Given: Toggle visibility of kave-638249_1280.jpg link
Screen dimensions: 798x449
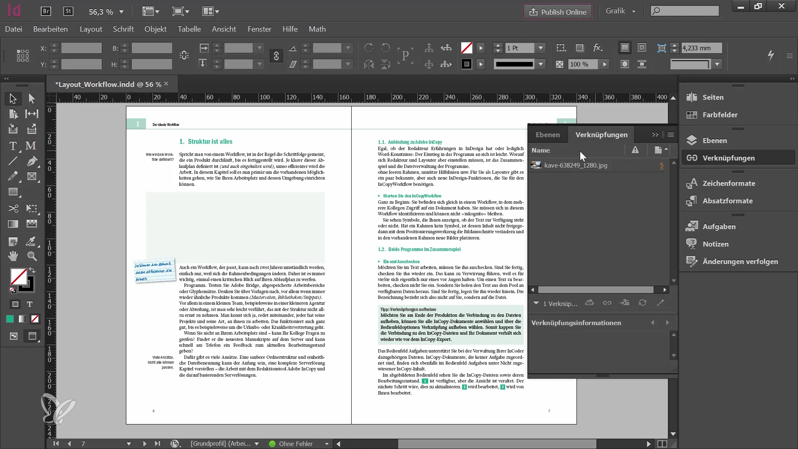Looking at the screenshot, I should coord(537,165).
